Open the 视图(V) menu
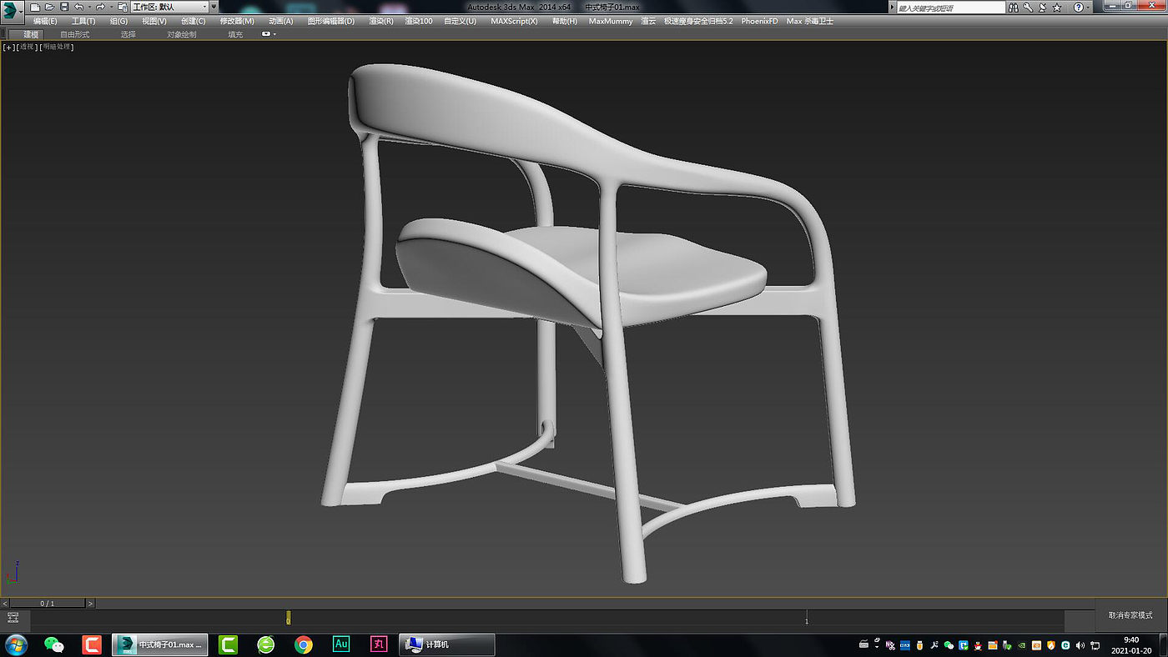 pyautogui.click(x=154, y=21)
